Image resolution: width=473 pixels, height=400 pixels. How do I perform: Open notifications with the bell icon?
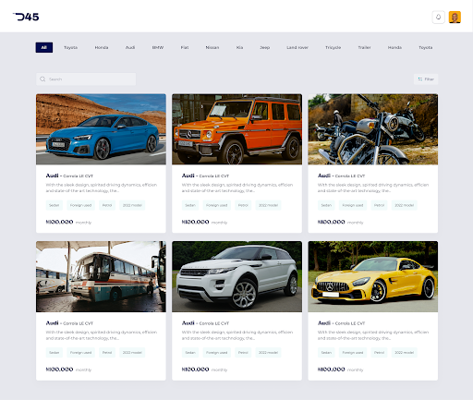[x=438, y=17]
